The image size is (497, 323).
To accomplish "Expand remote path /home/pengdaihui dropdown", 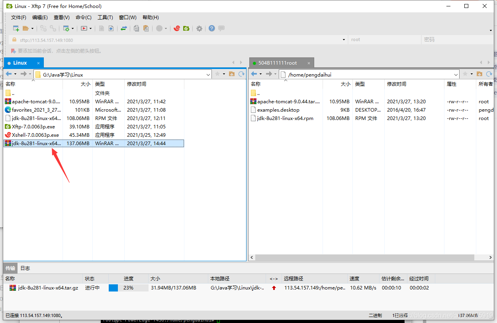I will 456,75.
